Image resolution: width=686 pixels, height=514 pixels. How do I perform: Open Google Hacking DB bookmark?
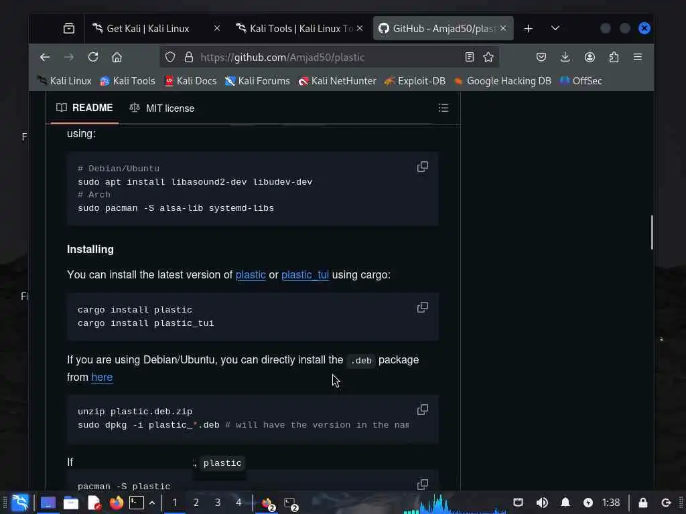click(x=502, y=81)
